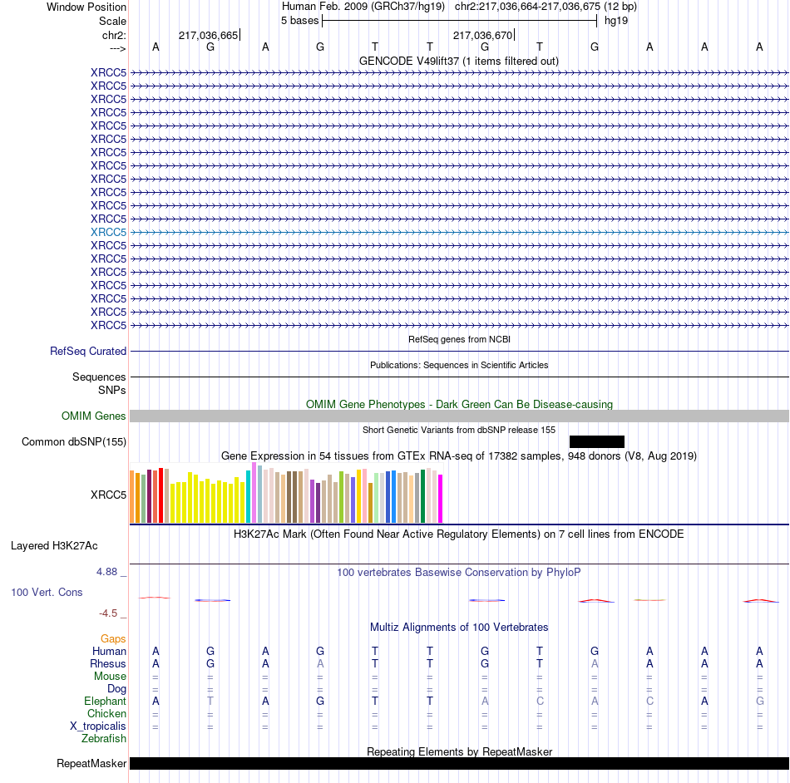Click the OMIM Gene Phenotypes track title

point(460,404)
